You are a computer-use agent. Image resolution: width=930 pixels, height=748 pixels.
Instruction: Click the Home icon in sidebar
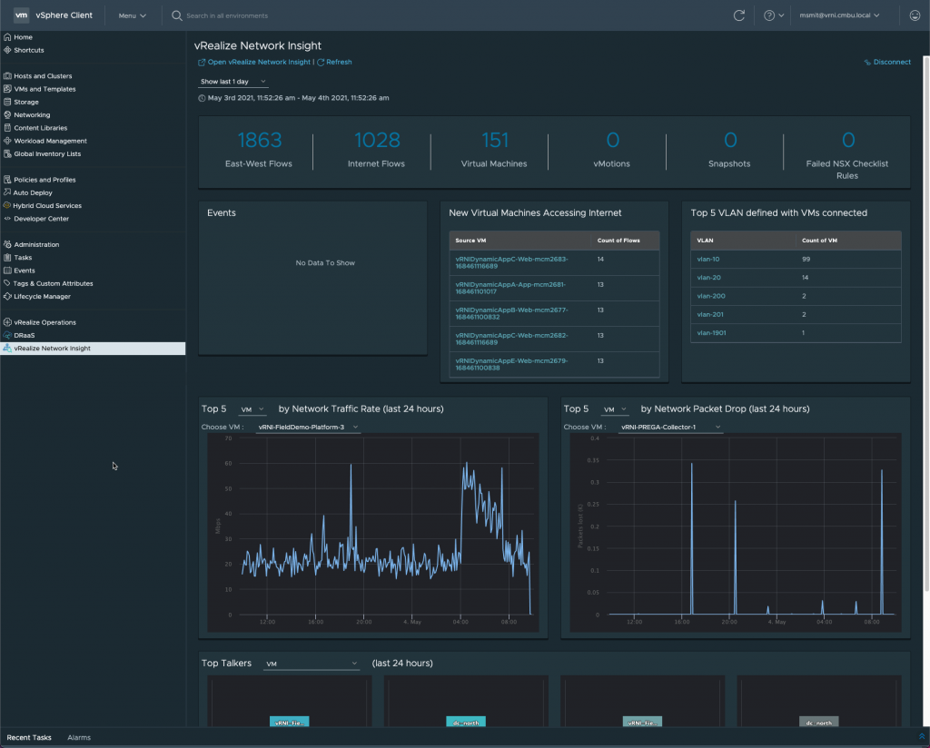[x=7, y=36]
